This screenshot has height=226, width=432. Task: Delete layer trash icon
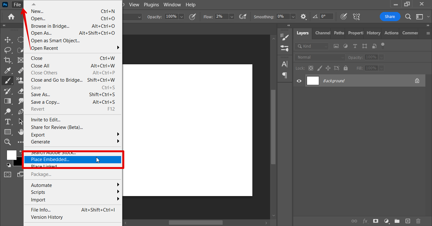[418, 221]
